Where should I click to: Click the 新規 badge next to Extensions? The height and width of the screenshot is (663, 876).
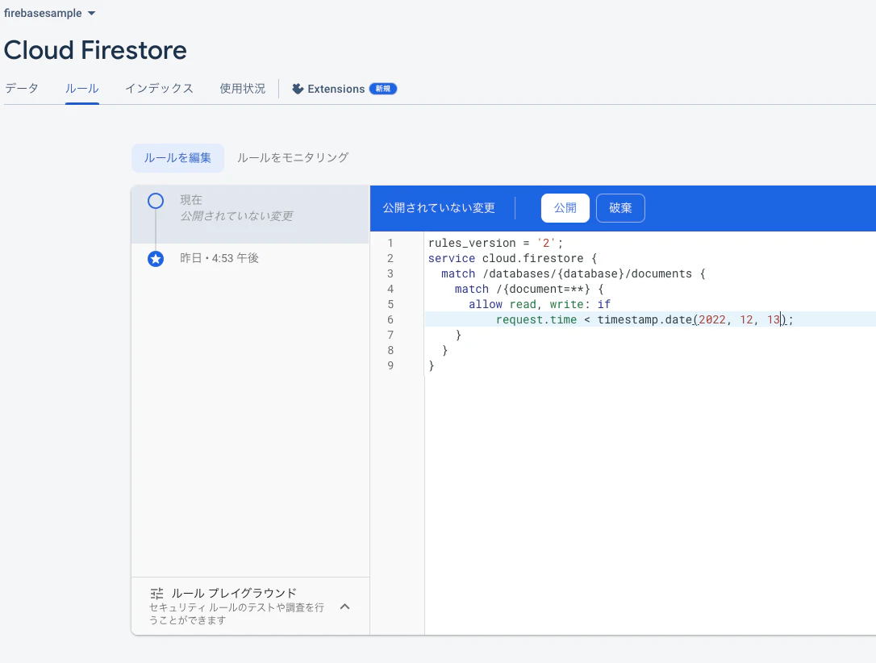[382, 89]
